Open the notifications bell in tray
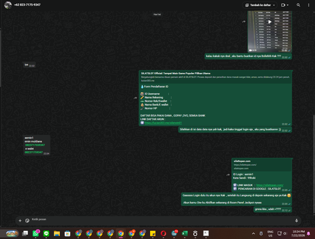Viewport: 315px width, 239px height. pos(309,233)
